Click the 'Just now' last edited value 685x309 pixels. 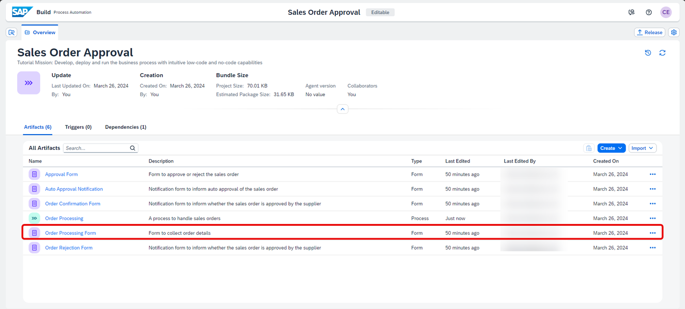tap(455, 219)
